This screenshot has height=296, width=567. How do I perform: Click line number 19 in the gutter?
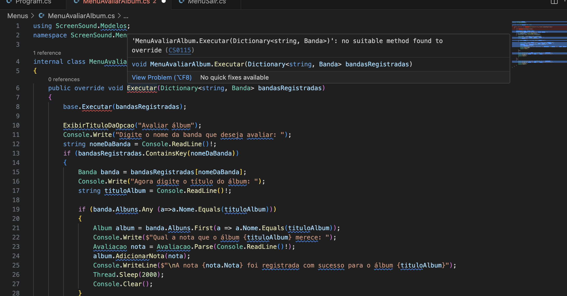coord(16,209)
